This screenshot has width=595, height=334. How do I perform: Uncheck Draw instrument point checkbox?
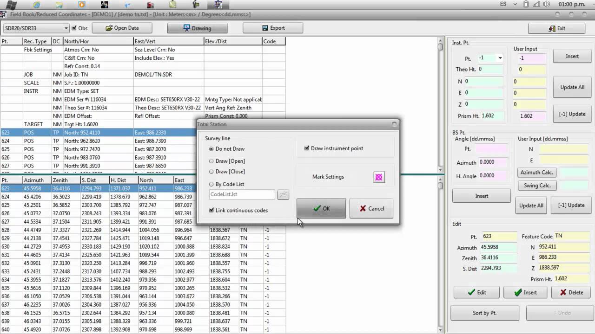(x=307, y=148)
